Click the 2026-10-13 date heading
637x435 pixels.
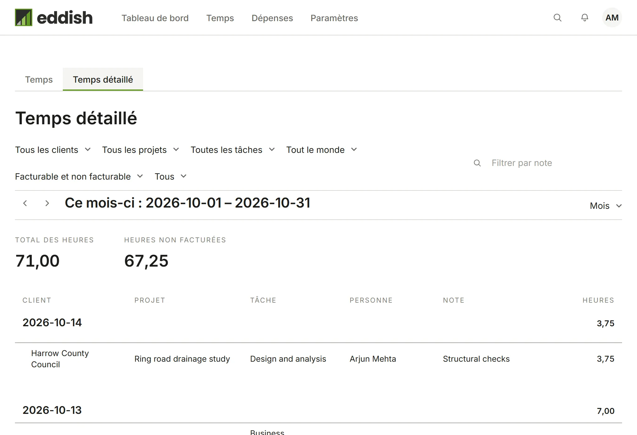pos(52,410)
